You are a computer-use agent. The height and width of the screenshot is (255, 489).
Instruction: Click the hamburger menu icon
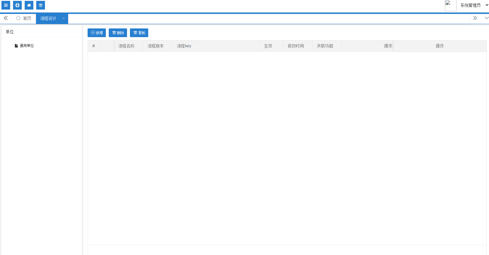[6, 5]
